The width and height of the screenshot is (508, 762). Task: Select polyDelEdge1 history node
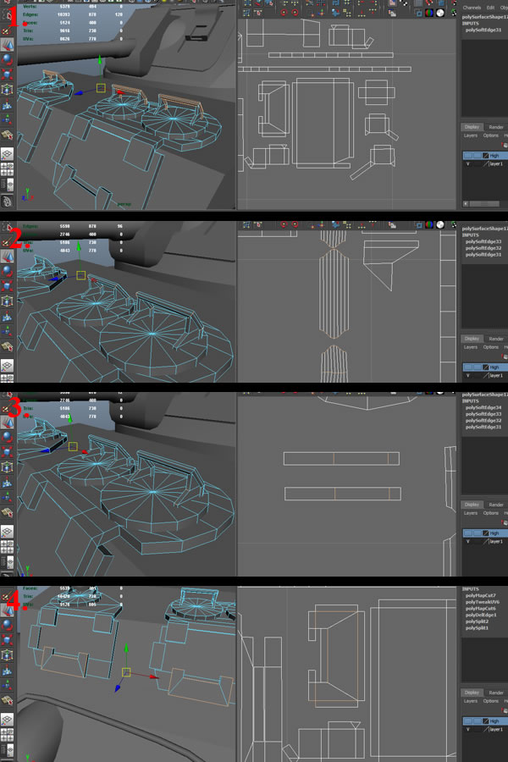(481, 615)
